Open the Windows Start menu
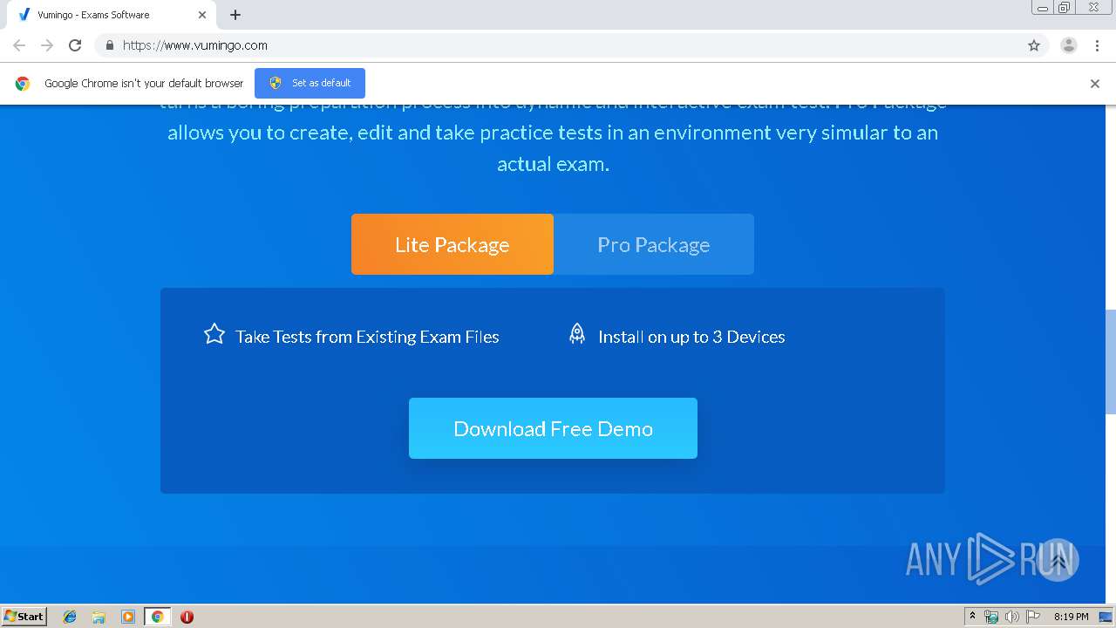 [24, 616]
